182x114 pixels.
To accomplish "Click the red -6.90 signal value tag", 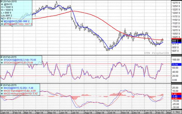I will coord(176,98).
